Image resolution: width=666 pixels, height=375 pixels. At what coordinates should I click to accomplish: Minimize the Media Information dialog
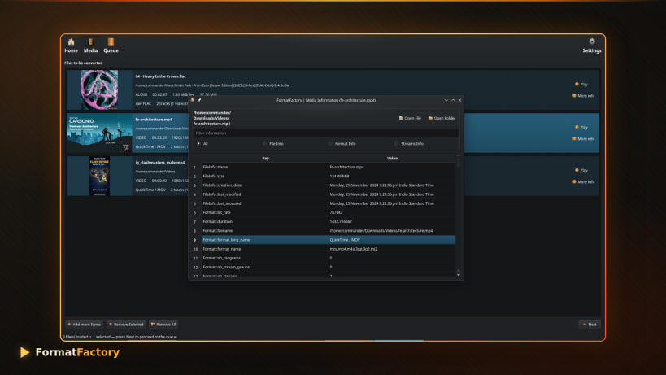[x=446, y=100]
